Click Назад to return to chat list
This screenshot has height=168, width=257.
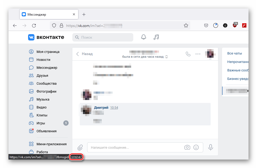[x=85, y=54]
